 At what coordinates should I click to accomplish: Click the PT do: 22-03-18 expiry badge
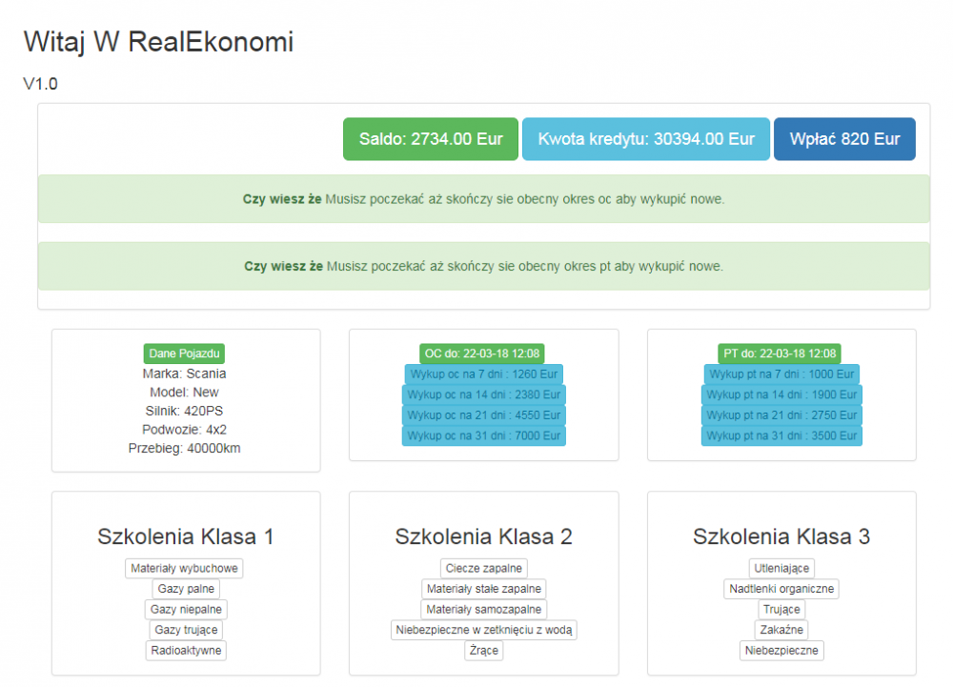pyautogui.click(x=780, y=354)
